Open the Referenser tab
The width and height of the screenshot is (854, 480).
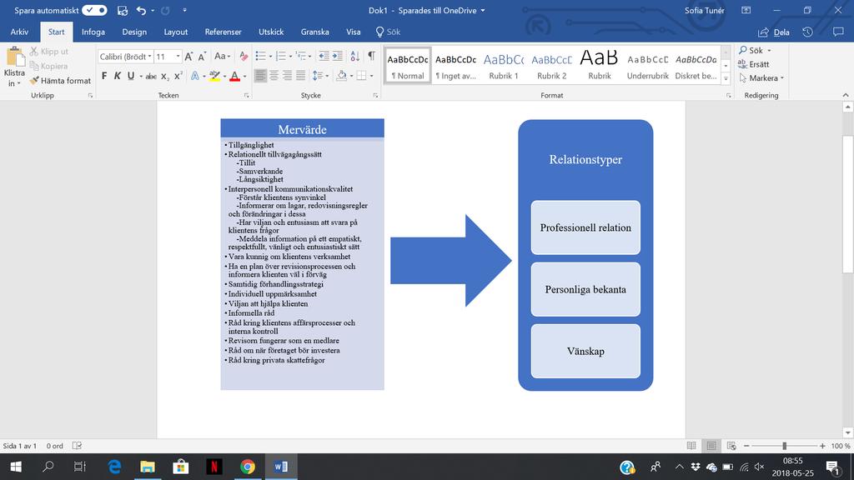(224, 32)
